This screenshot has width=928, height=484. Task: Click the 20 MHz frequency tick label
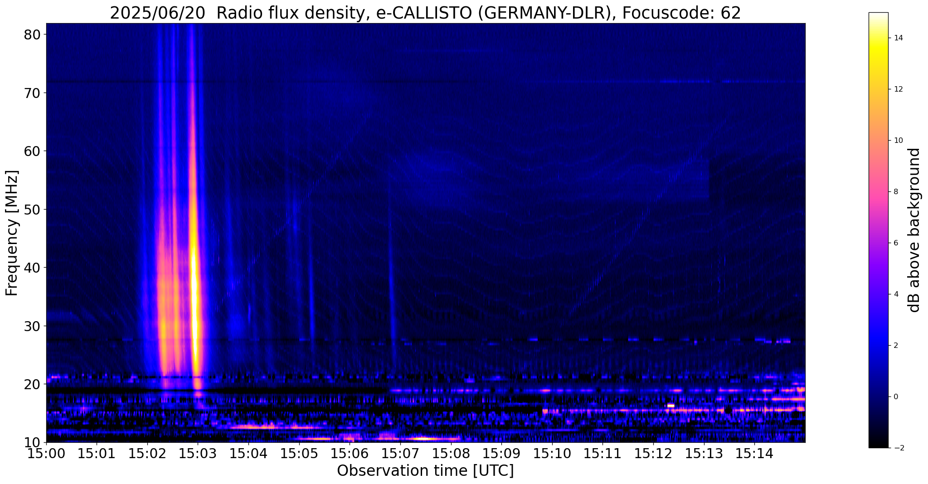[32, 384]
